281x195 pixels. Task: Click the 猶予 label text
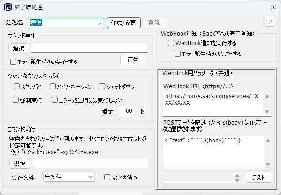108,111
